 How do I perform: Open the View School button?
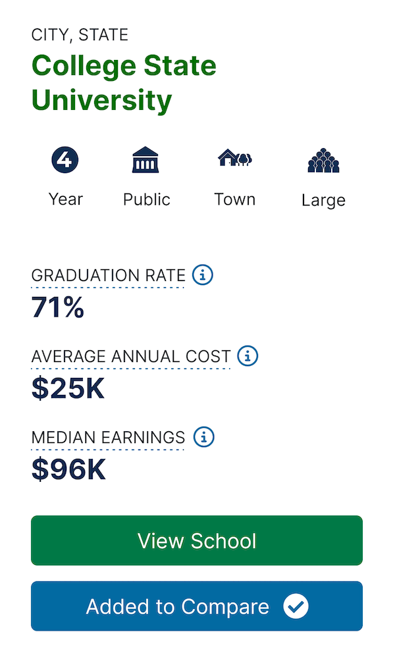(x=197, y=540)
